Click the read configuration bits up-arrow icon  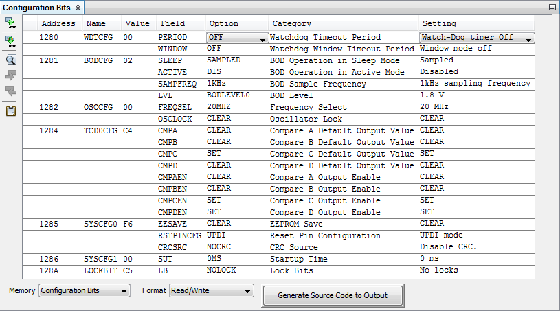(x=10, y=23)
